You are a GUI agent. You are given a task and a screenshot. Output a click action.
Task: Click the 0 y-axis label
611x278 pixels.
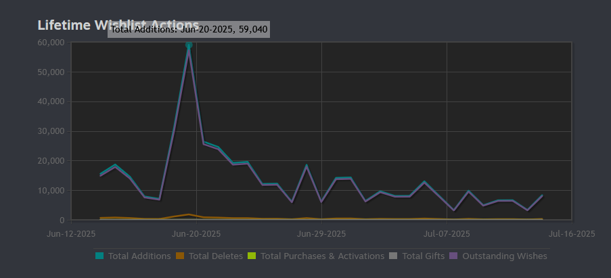coord(62,221)
